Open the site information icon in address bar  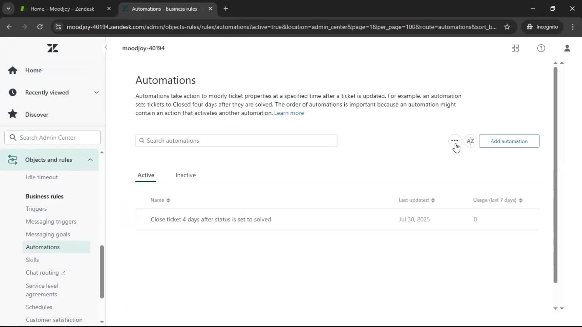tap(58, 27)
